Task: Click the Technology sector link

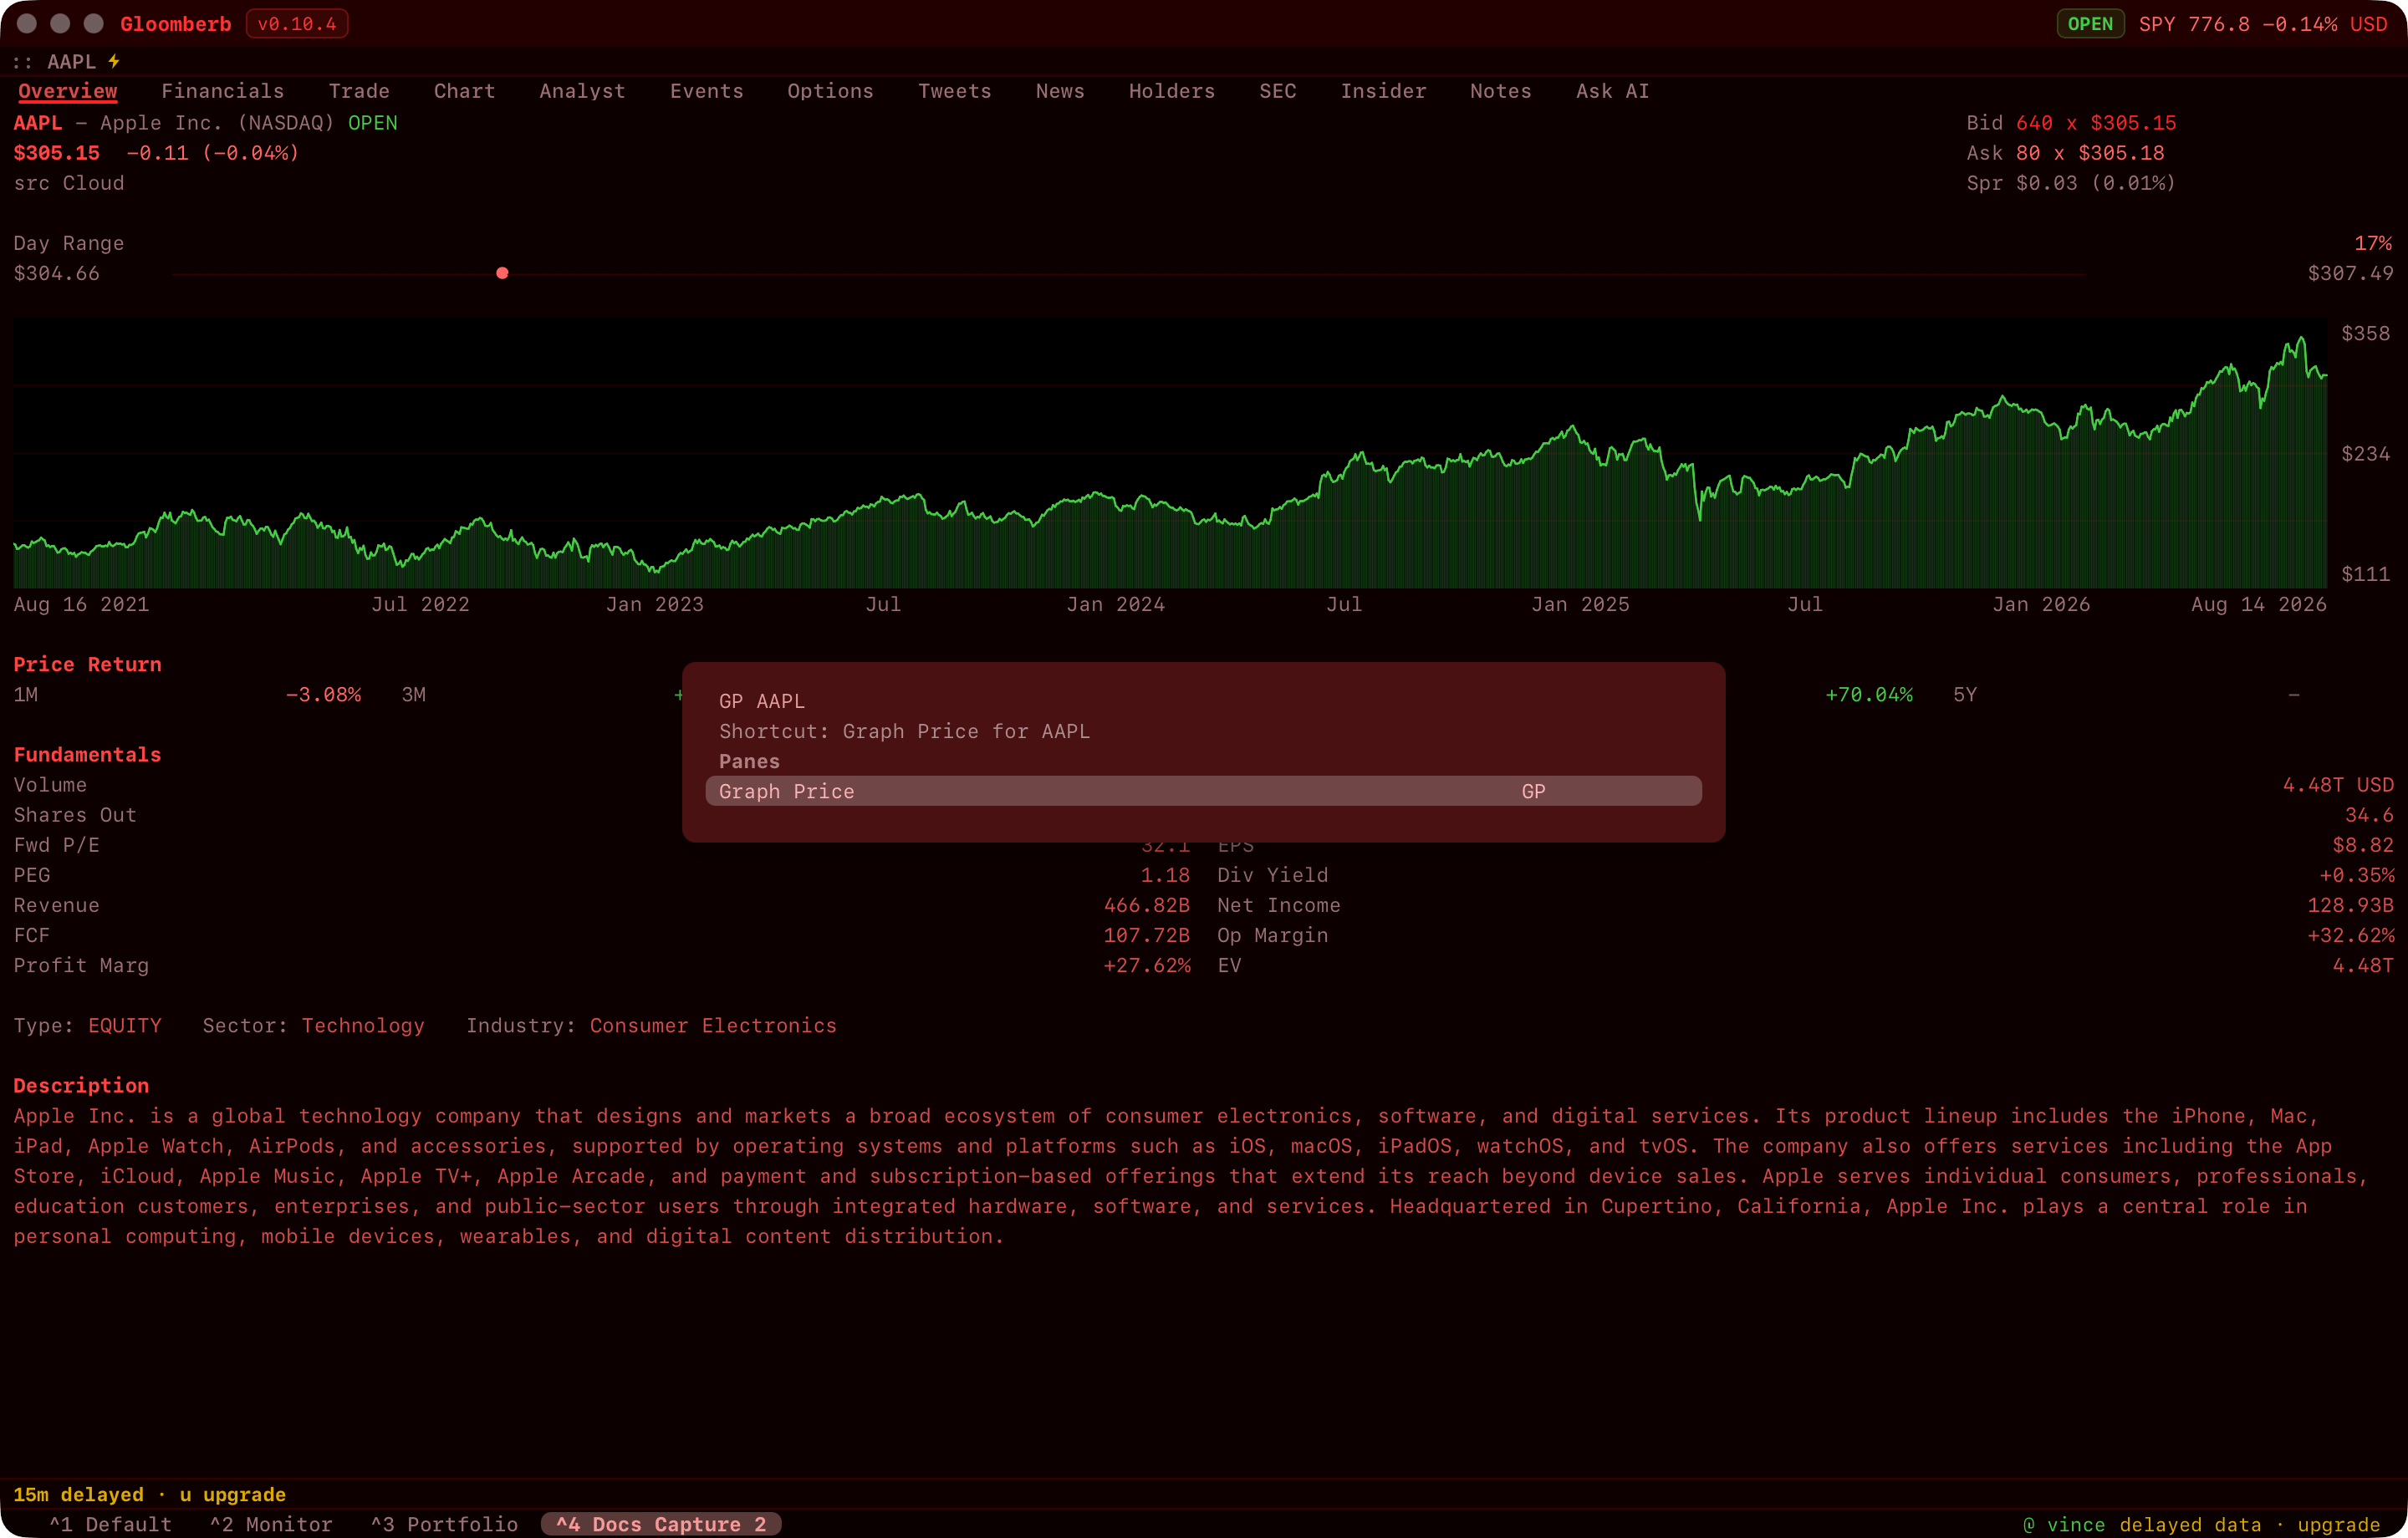Action: [x=363, y=1025]
